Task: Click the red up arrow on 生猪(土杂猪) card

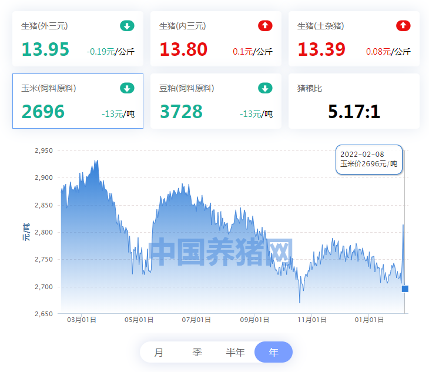Action: click(x=403, y=26)
